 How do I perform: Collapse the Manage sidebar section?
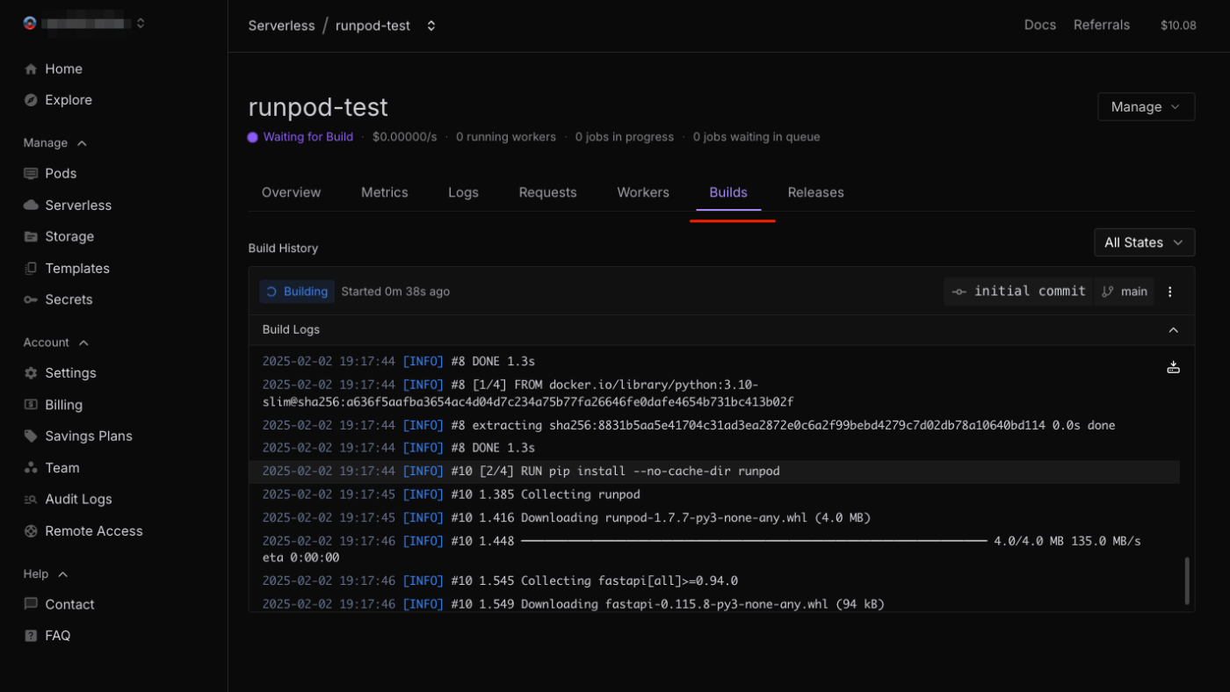point(83,143)
